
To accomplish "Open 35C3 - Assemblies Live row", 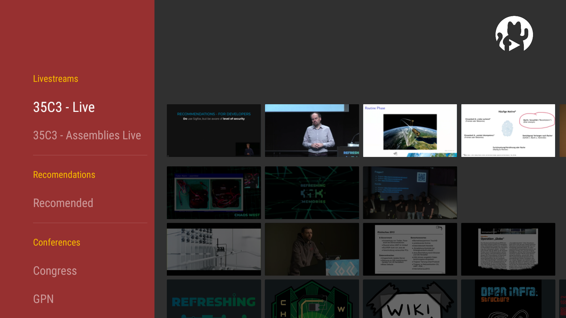I will tap(87, 135).
